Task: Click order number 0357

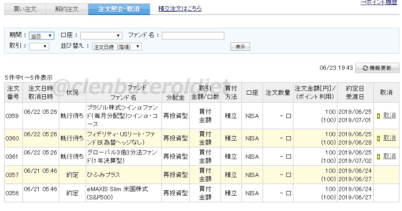Action: click(12, 175)
